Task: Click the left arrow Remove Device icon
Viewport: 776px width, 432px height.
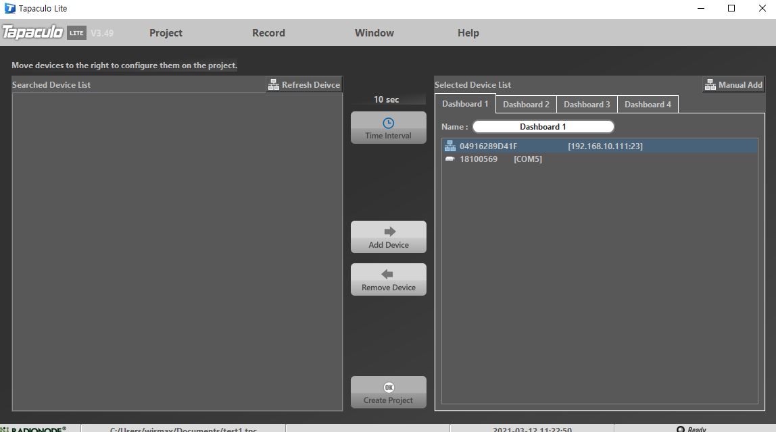Action: click(x=387, y=274)
